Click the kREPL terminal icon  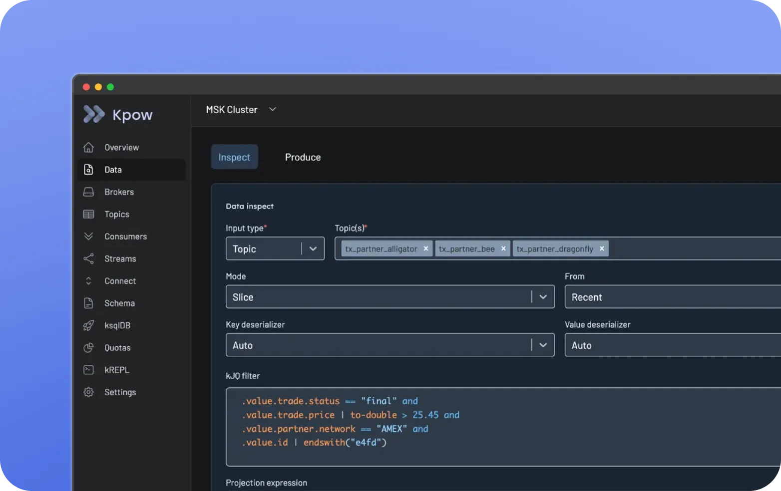88,370
